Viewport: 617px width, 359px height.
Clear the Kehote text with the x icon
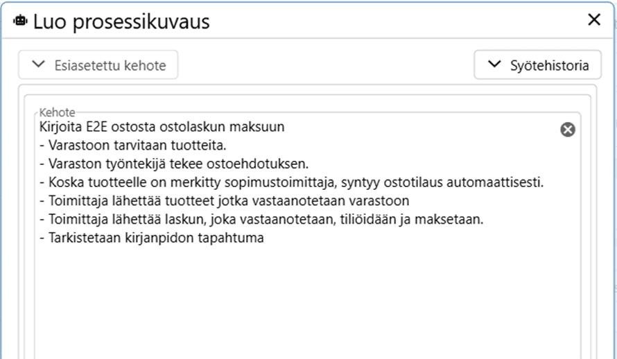pyautogui.click(x=568, y=129)
